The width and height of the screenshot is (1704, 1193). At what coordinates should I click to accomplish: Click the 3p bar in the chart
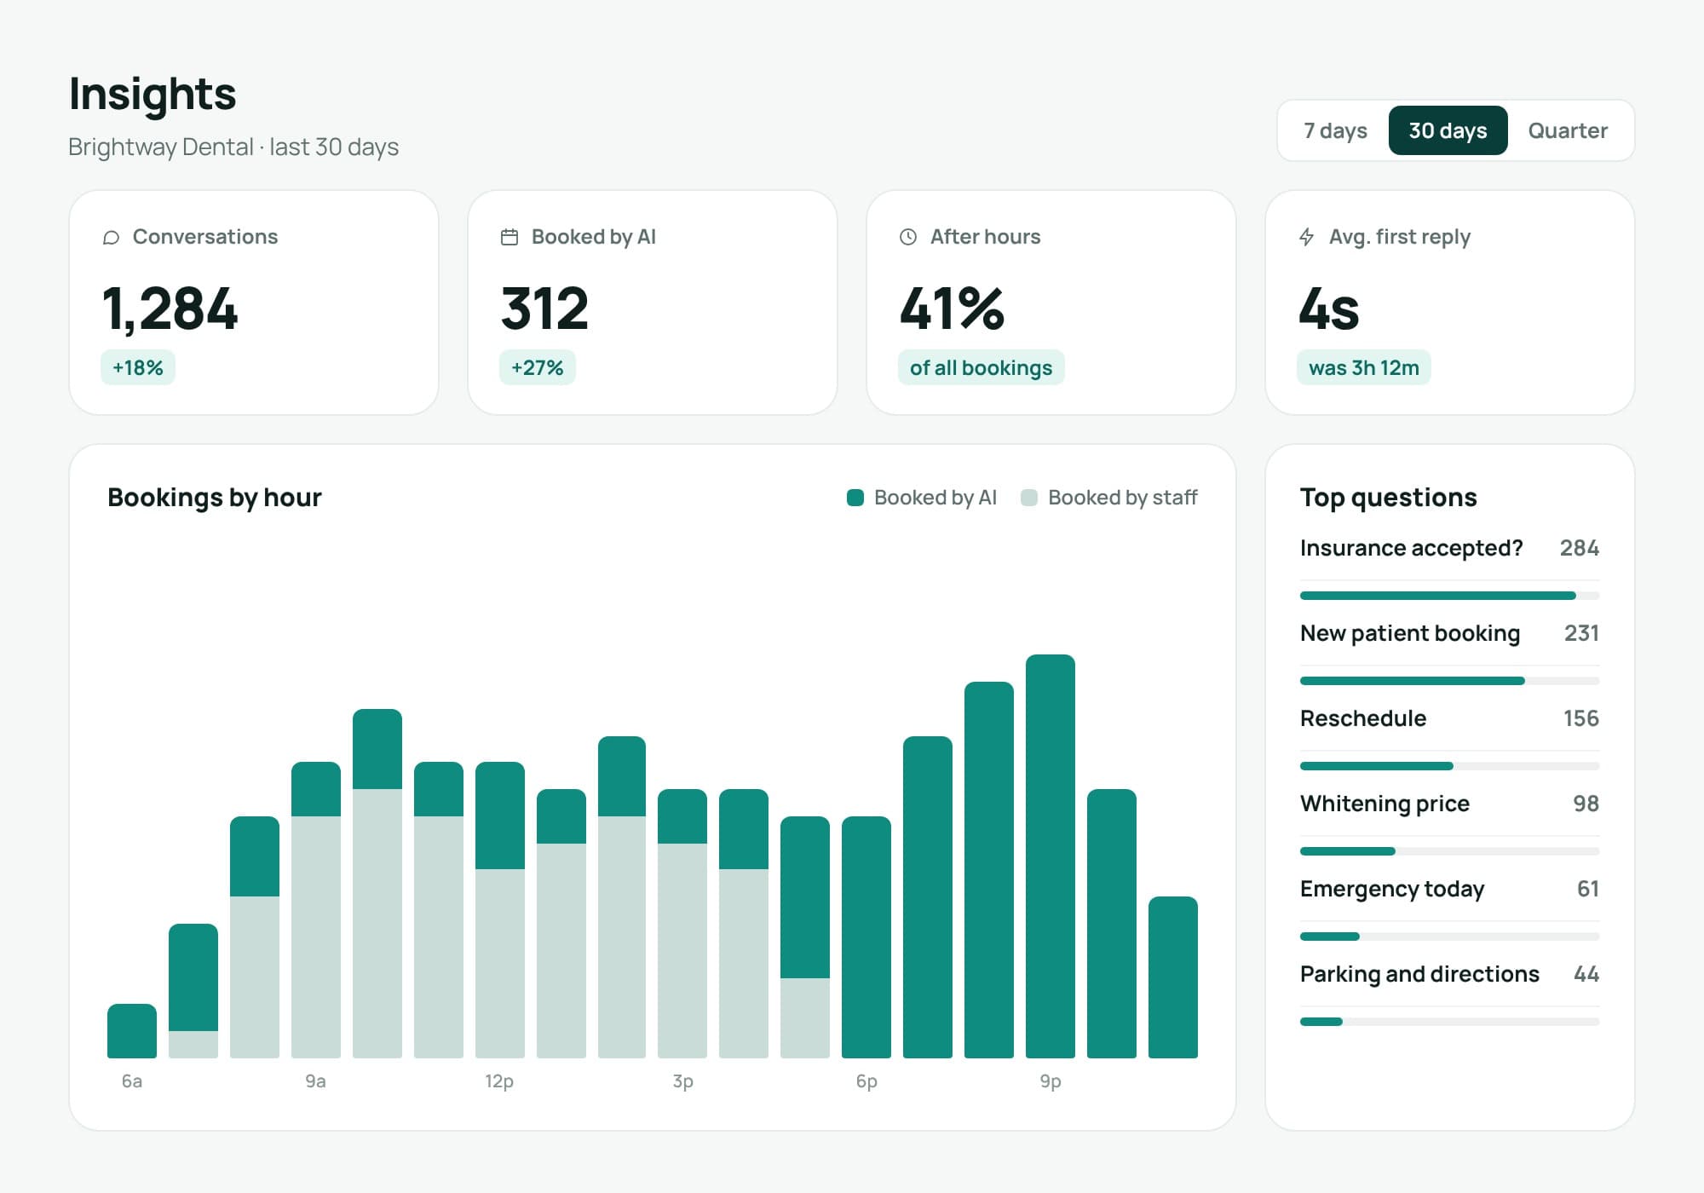coord(682,924)
